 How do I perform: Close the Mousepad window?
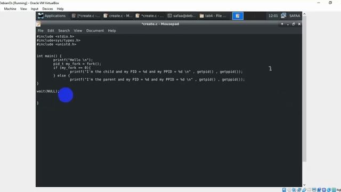[299, 24]
